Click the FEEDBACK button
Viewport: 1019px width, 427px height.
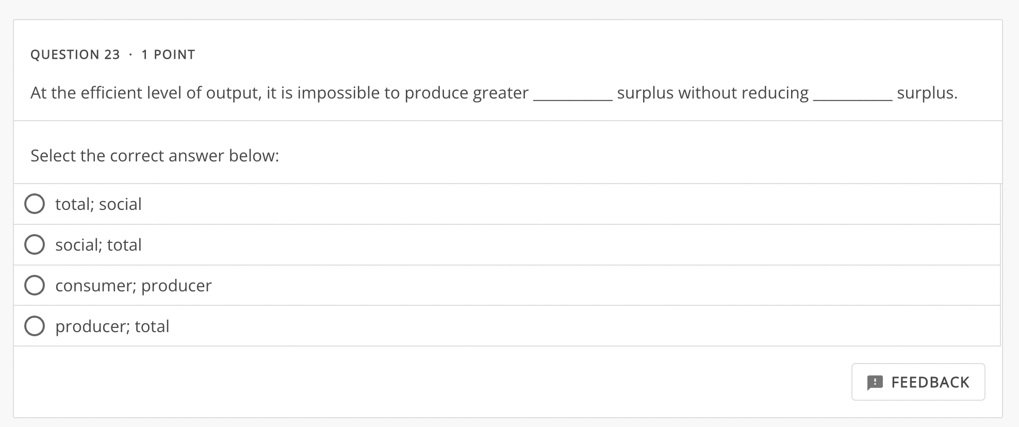918,382
